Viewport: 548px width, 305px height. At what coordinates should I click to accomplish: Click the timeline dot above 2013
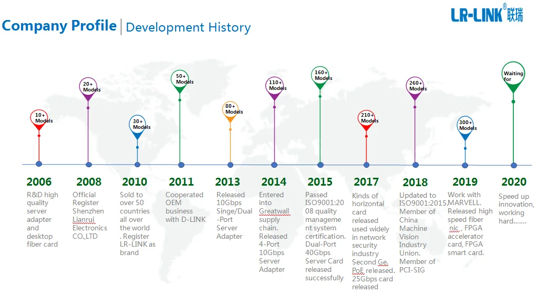coord(230,165)
